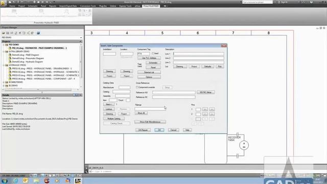Image resolution: width=327 pixels, height=184 pixels.
Task: Click Insert P&ID Components ribbon icon
Action: [x=66, y=12]
